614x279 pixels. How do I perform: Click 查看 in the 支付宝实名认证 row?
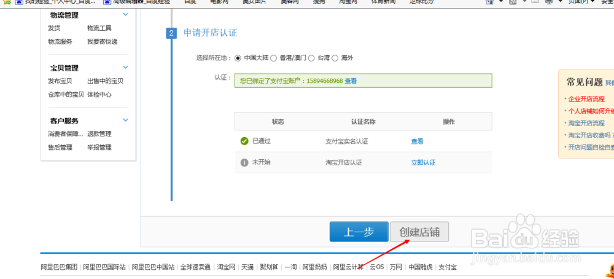click(417, 141)
